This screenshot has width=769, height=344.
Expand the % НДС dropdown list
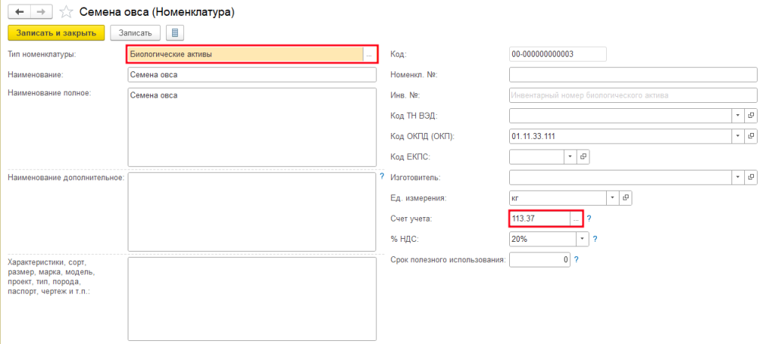581,239
